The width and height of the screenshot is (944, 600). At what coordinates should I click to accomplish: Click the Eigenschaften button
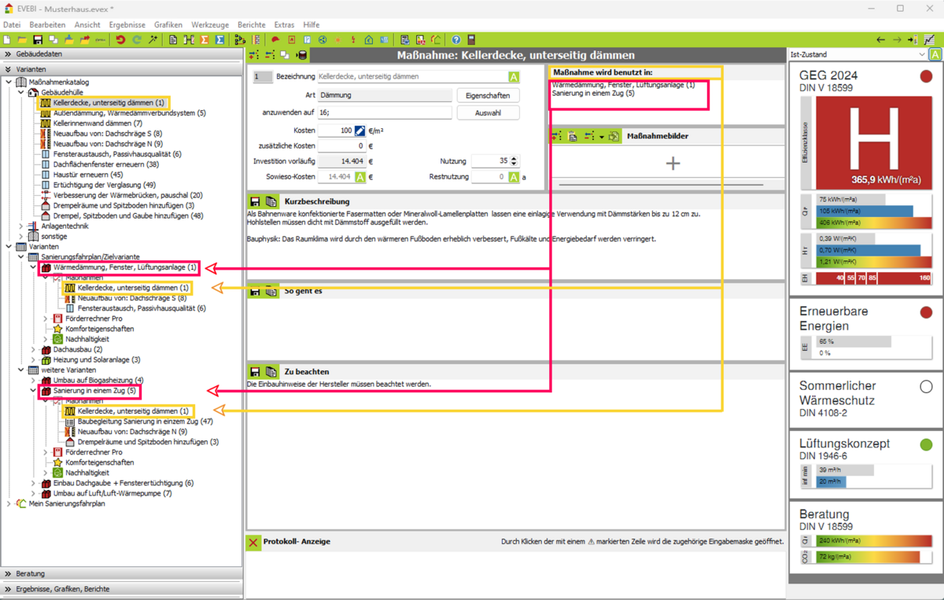click(x=488, y=95)
